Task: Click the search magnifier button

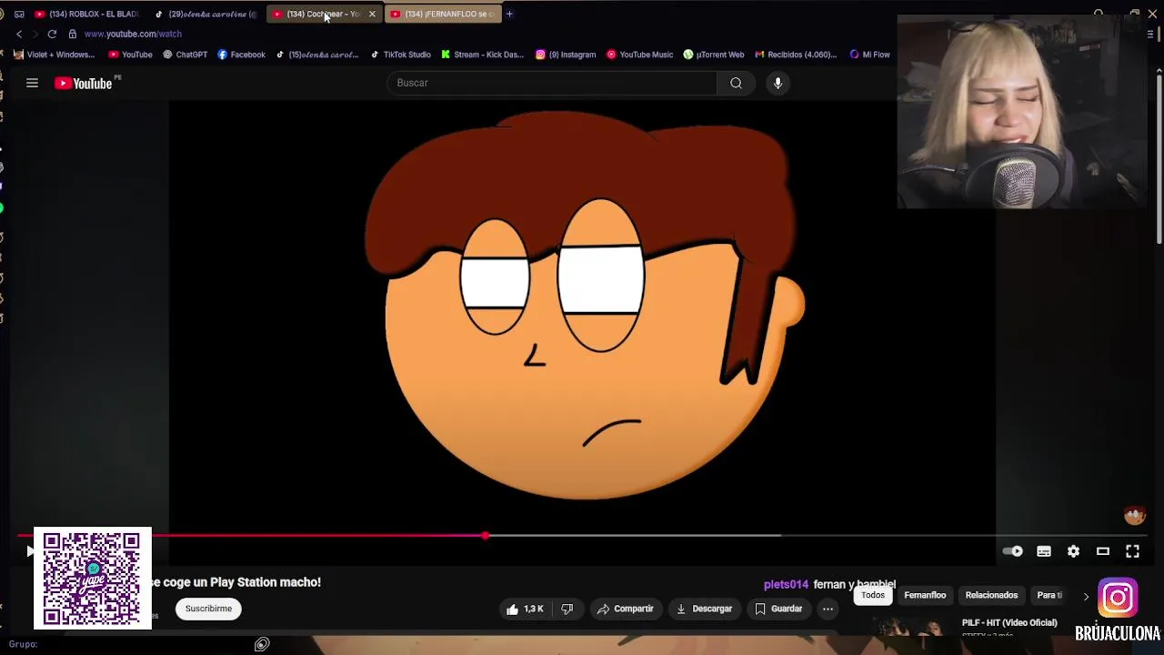Action: click(736, 83)
